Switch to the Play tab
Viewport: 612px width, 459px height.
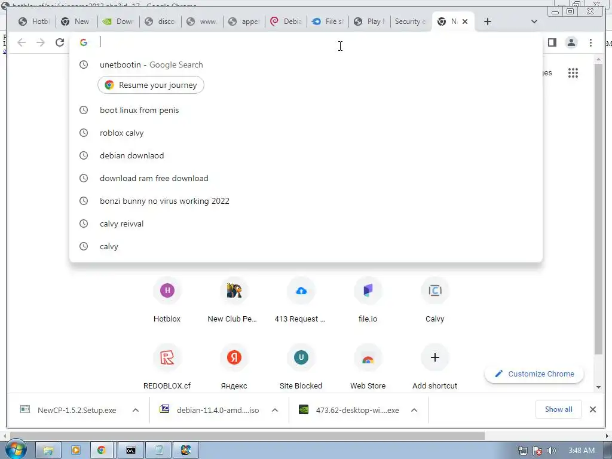click(370, 22)
